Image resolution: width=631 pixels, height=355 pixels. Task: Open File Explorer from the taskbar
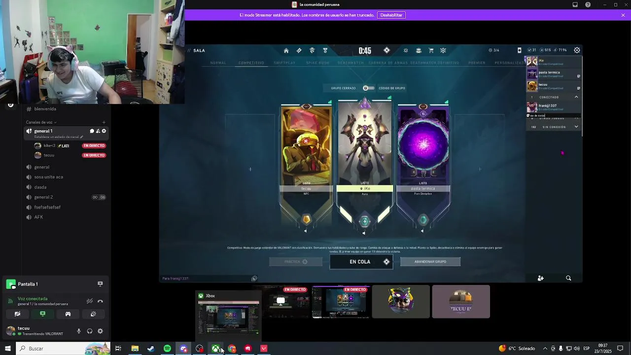[135, 349]
